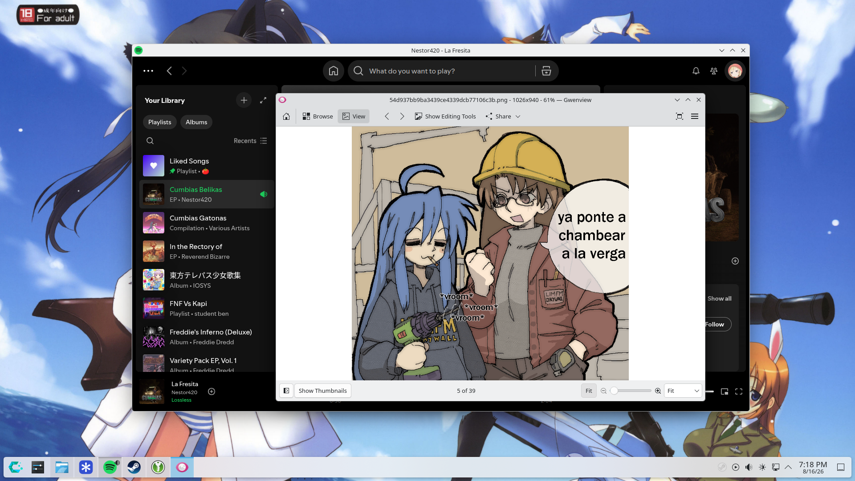
Task: Go to next image in Gwenview
Action: click(x=402, y=117)
